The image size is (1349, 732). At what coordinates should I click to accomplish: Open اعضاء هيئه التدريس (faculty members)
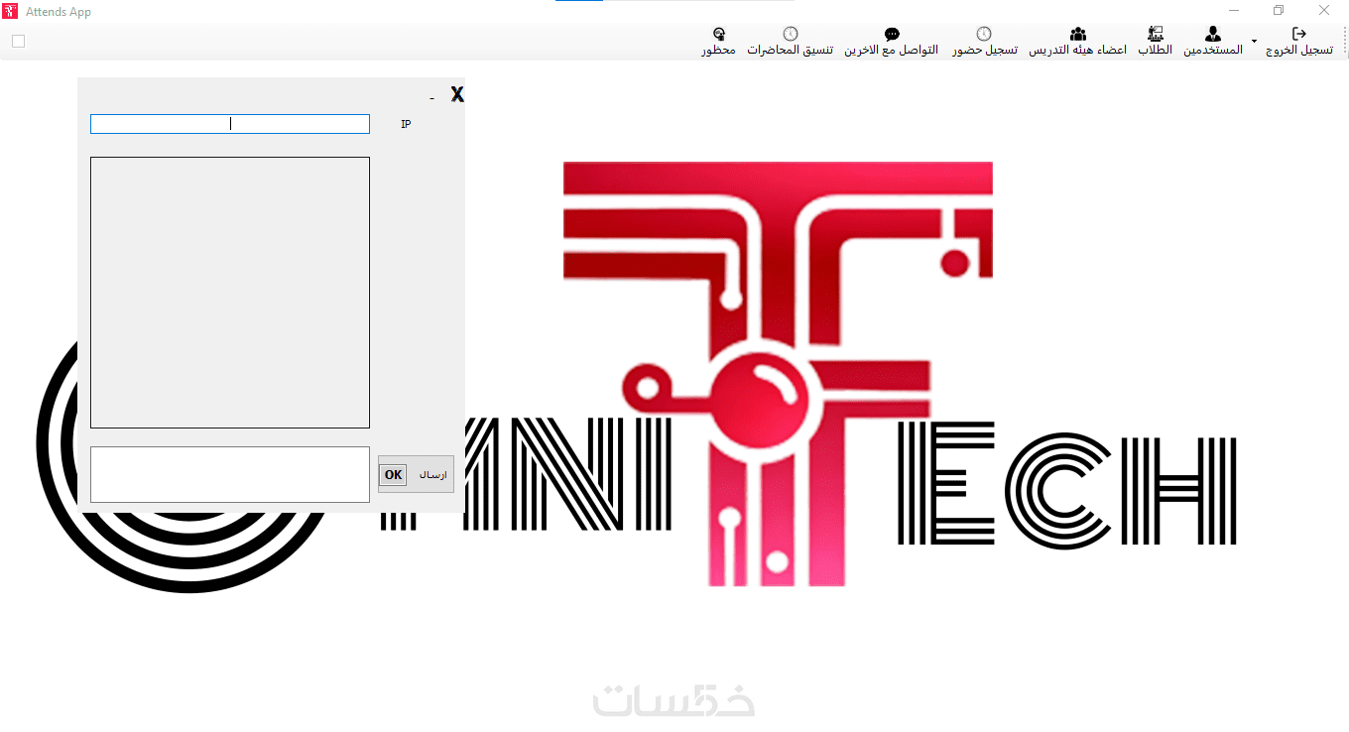coord(1077,42)
